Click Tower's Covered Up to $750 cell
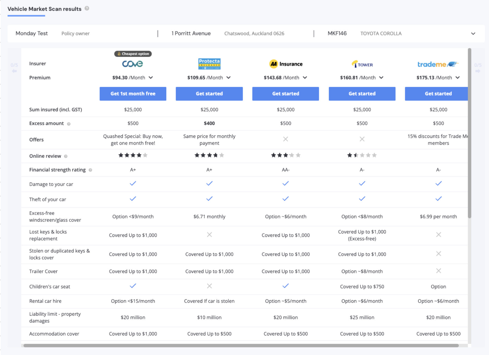Screen dimensions: 489x355 (x=362, y=286)
